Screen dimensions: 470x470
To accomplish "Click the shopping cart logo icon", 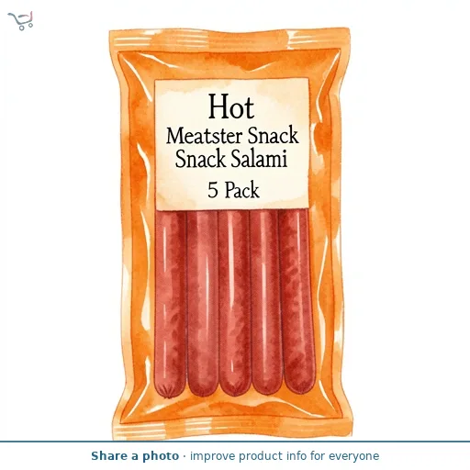I will click(20, 20).
